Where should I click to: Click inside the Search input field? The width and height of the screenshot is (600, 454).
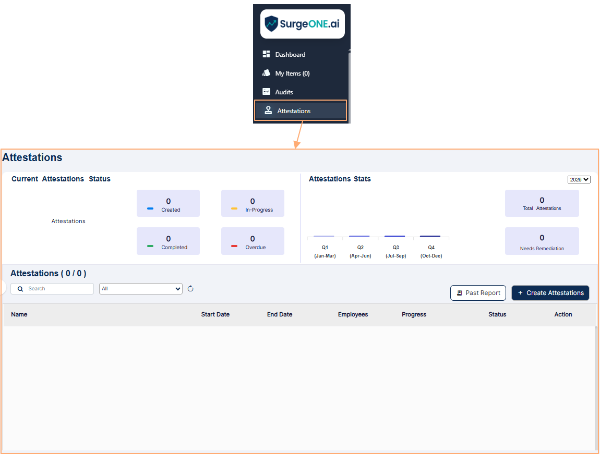click(57, 289)
